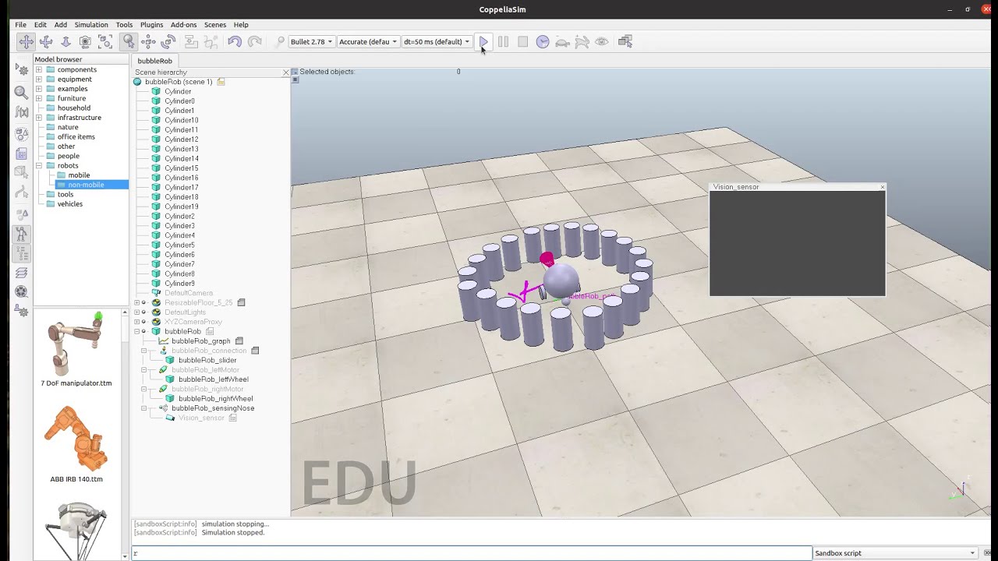Screen dimensions: 998x561
Task: Toggle the object selection arrow tool
Action: point(129,42)
